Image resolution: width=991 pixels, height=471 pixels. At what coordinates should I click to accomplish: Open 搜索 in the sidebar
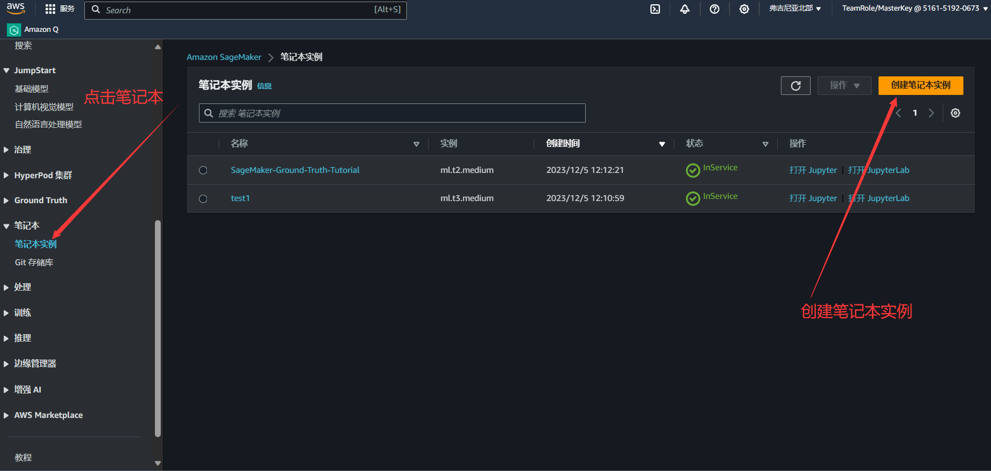[x=23, y=46]
